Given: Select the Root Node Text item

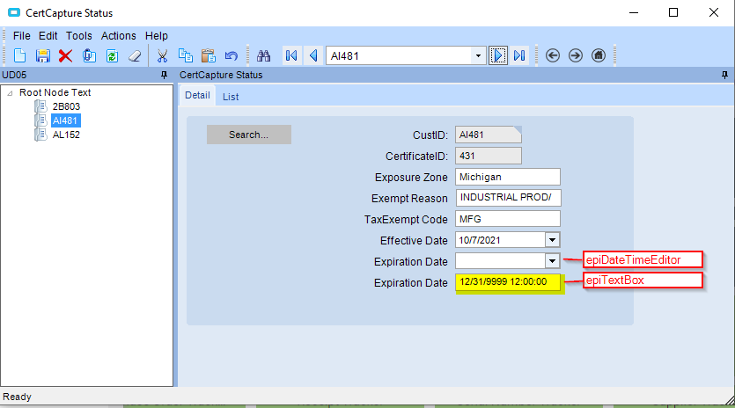Looking at the screenshot, I should click(x=55, y=92).
